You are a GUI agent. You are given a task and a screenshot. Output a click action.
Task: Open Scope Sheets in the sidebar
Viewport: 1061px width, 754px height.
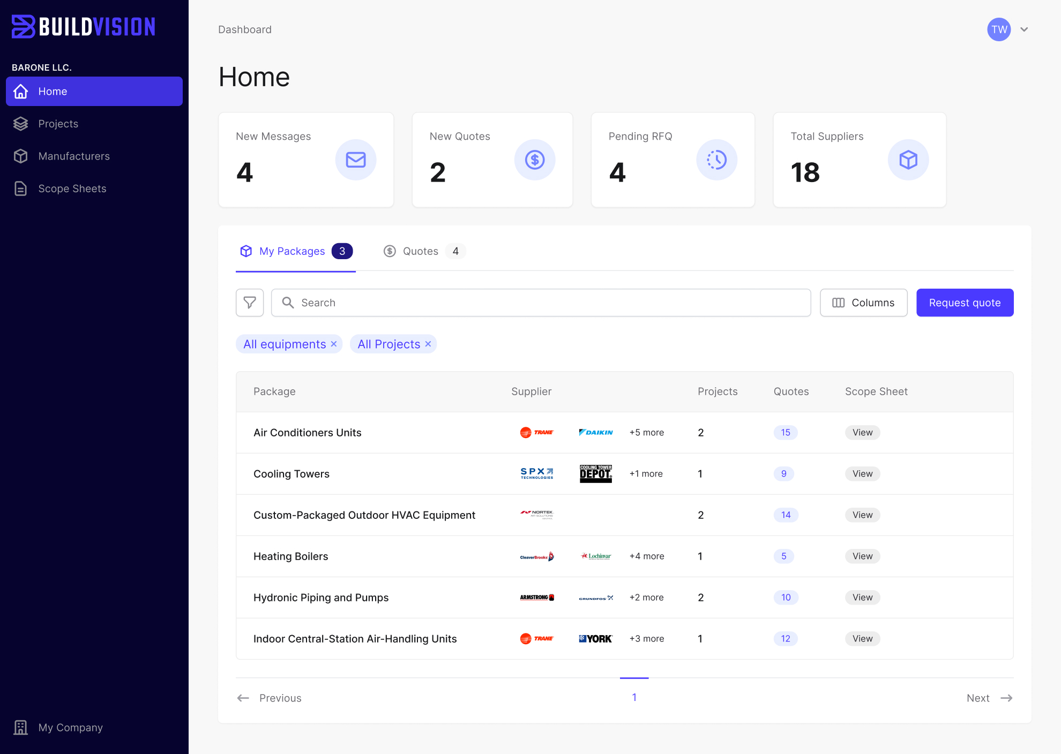tap(72, 188)
